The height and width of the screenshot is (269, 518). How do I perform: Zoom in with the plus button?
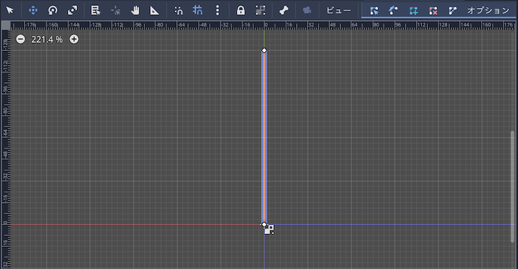[74, 39]
